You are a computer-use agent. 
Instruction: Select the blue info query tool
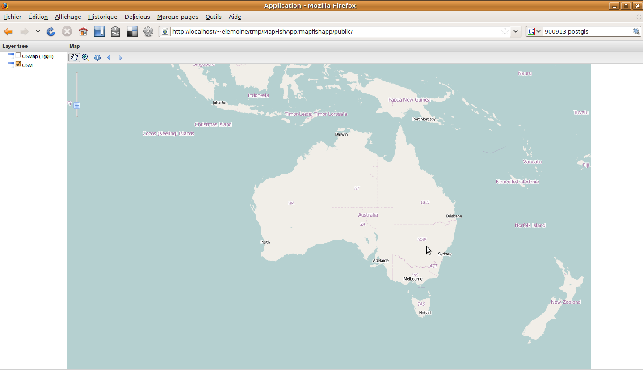(x=97, y=58)
